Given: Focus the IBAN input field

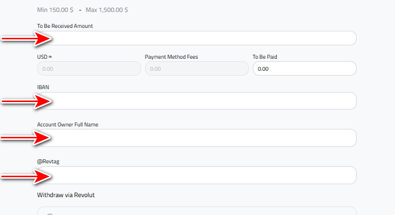Looking at the screenshot, I should pos(197,101).
